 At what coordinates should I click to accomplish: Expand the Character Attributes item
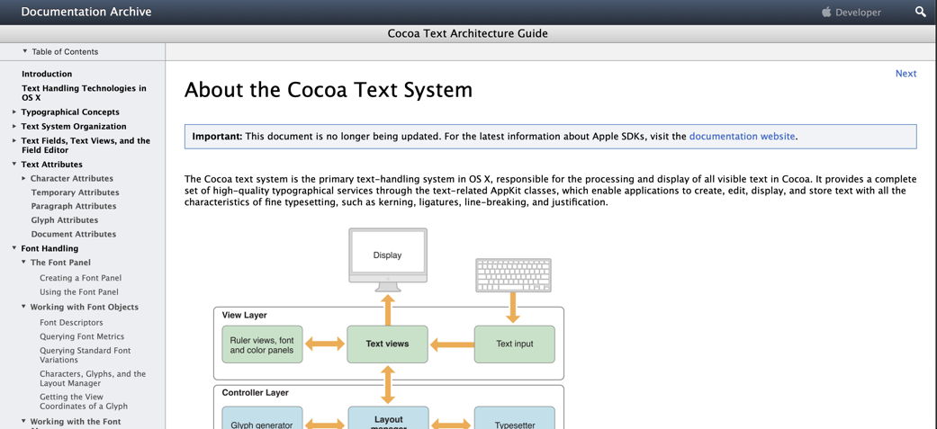(24, 179)
